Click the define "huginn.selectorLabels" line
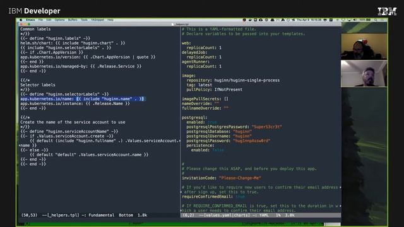 click(64, 94)
